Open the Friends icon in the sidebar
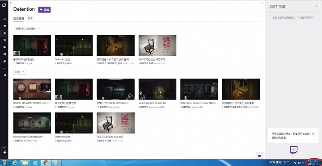The height and width of the screenshot is (166, 322). click(x=5, y=75)
